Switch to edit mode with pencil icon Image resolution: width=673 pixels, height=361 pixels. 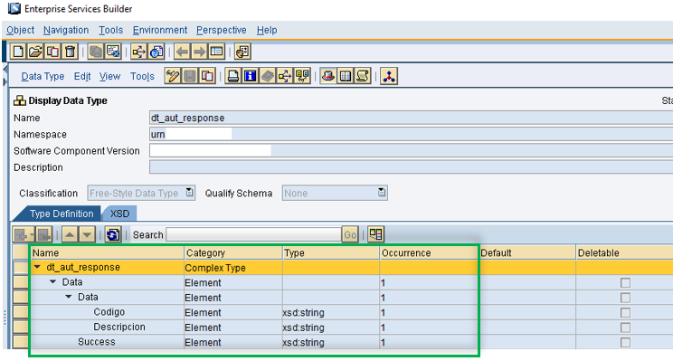pos(173,76)
